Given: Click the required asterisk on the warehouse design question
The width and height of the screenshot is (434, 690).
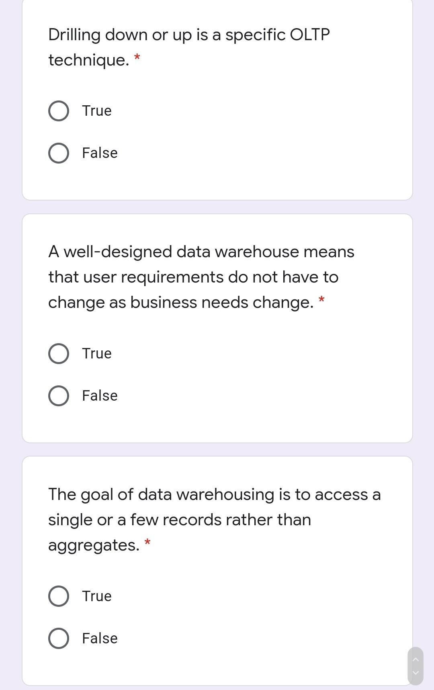Looking at the screenshot, I should coord(321,299).
